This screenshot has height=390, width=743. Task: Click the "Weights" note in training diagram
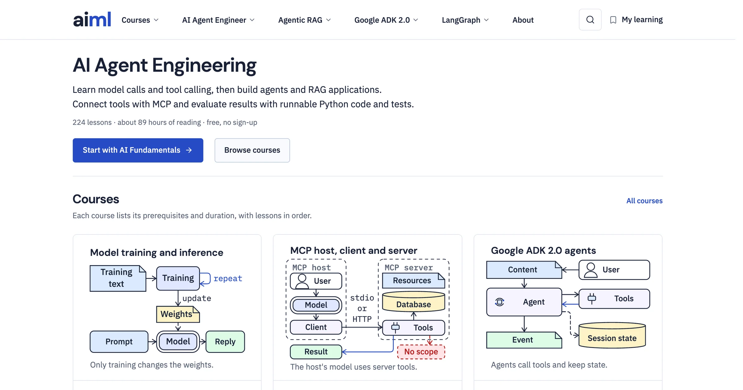click(x=178, y=314)
